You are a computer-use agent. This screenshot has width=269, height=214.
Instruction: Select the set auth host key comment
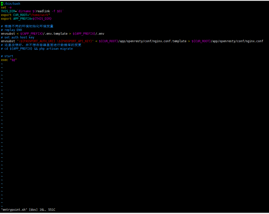click(17, 37)
